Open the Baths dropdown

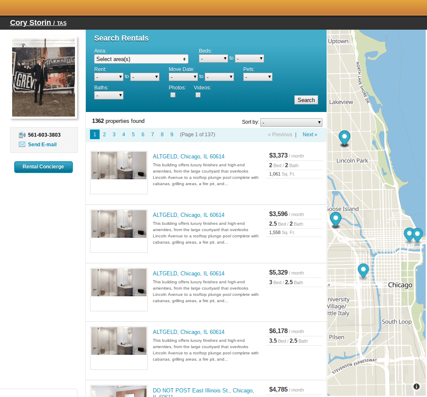(x=109, y=95)
